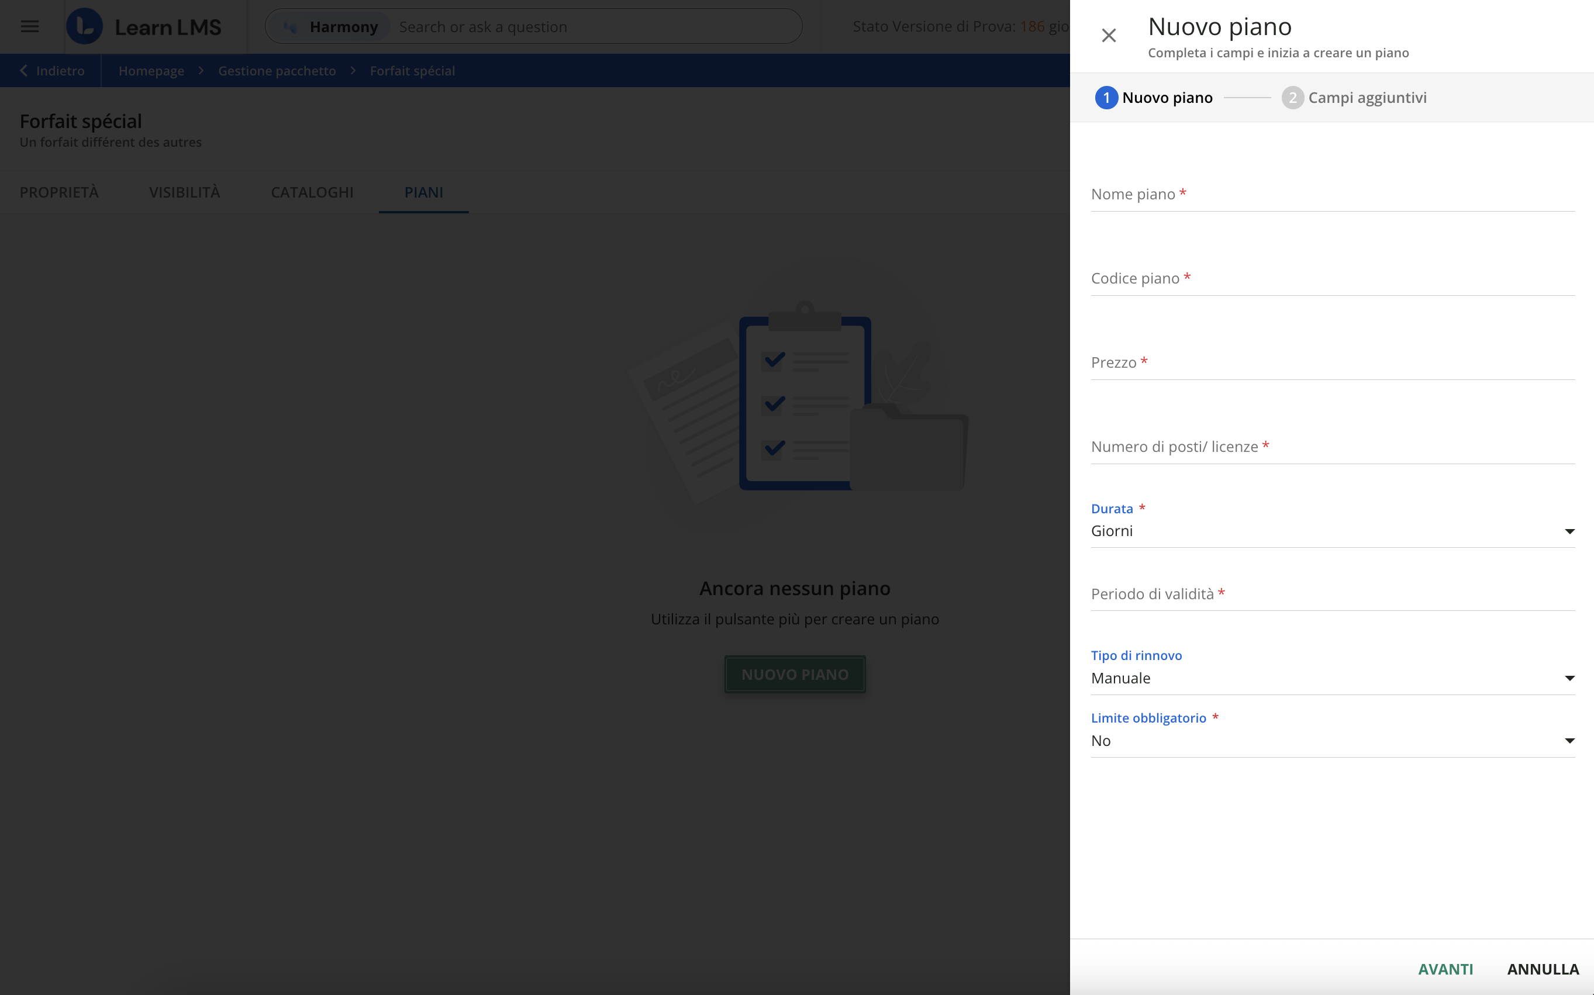The width and height of the screenshot is (1594, 995).
Task: Open the Durata dropdown showing Giorni
Action: 1333,531
